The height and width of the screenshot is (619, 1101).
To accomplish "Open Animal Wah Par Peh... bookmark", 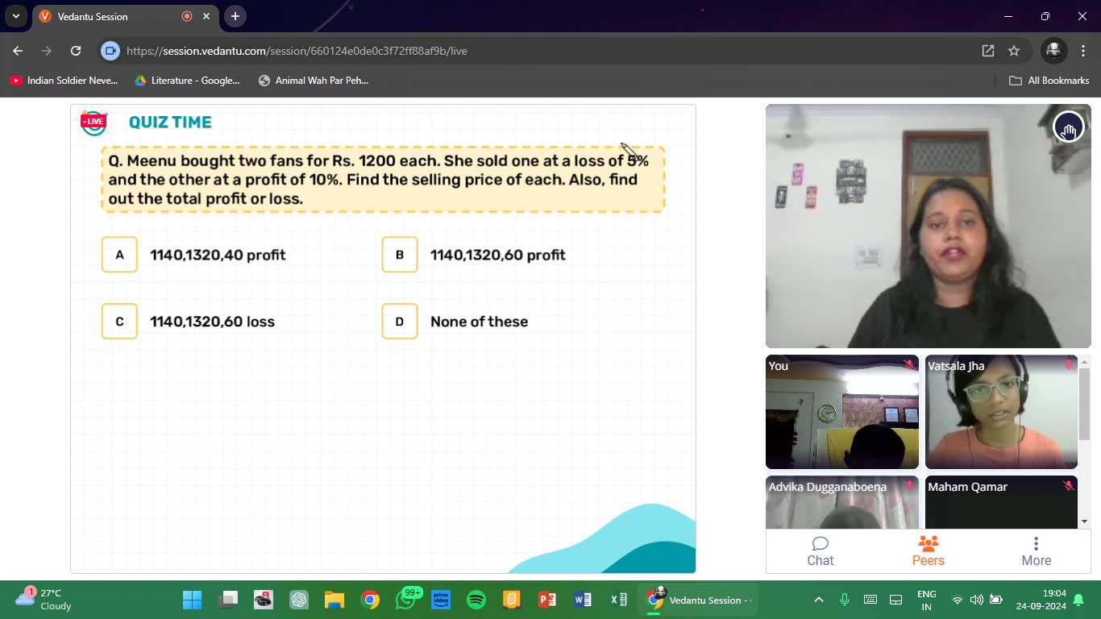I will 314,81.
